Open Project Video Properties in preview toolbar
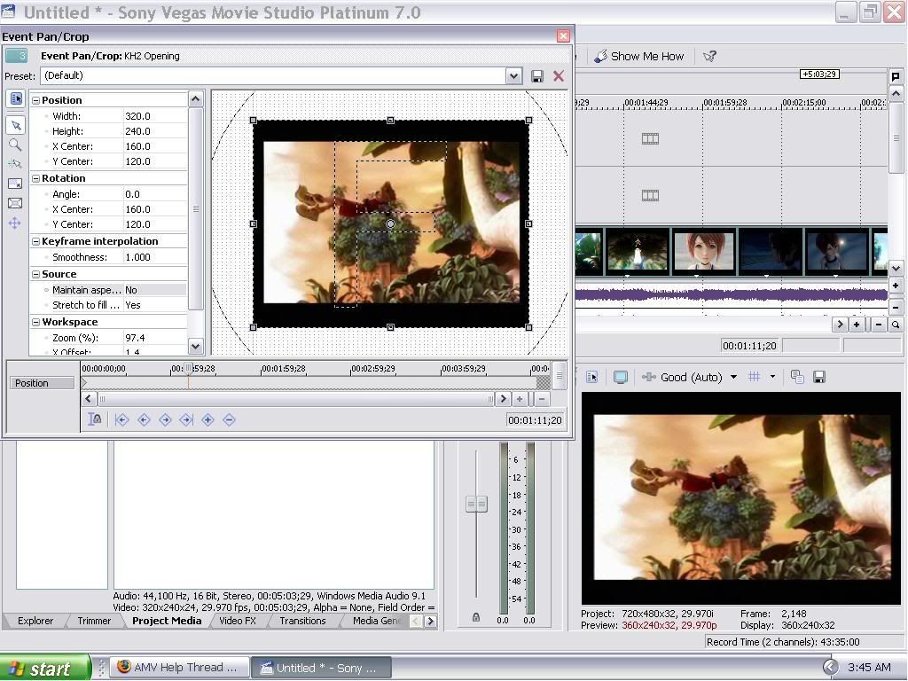908x681 pixels. [x=591, y=378]
